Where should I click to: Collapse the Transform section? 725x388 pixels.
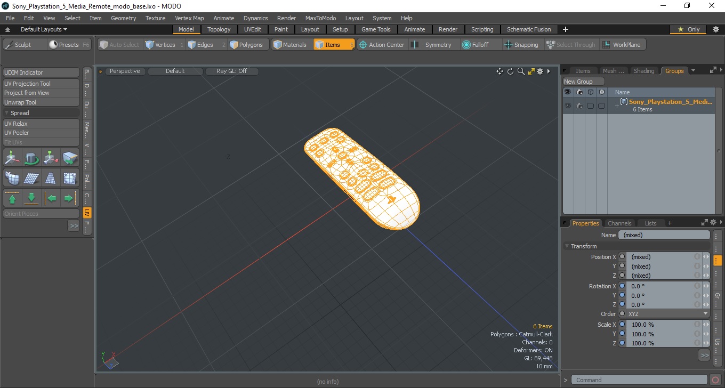click(x=567, y=246)
